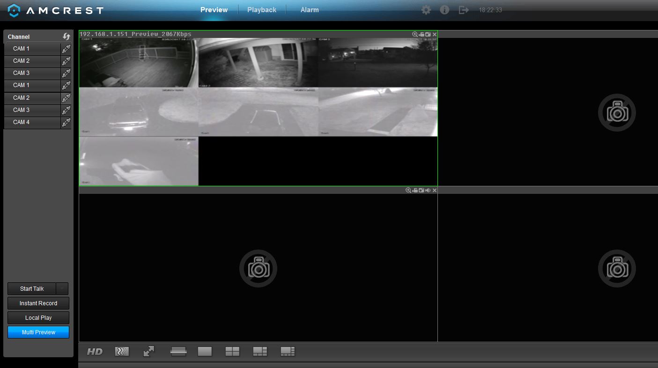Toggle original aspect ratio icon

coord(178,352)
